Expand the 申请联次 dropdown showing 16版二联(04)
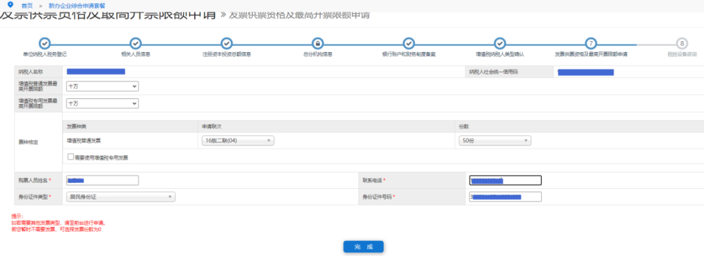 coord(238,141)
